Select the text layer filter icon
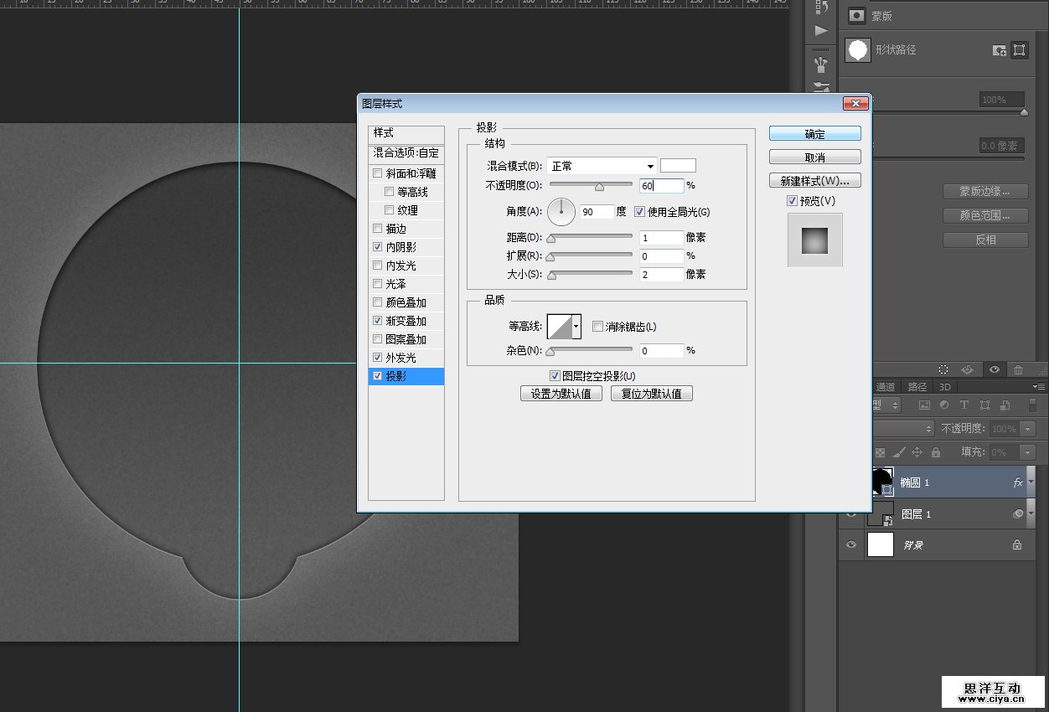This screenshot has width=1049, height=712. point(964,405)
